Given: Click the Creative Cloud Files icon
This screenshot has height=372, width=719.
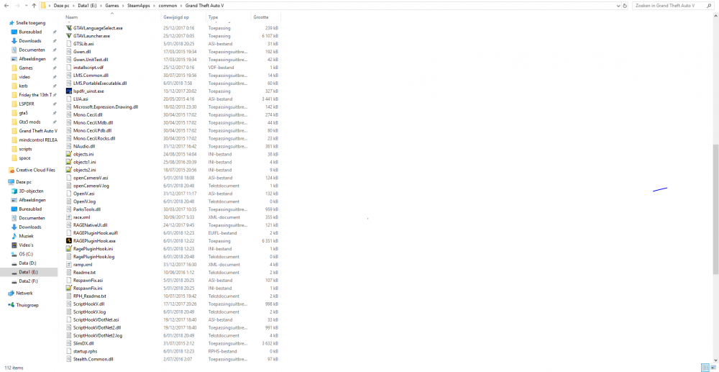Looking at the screenshot, I should point(12,170).
